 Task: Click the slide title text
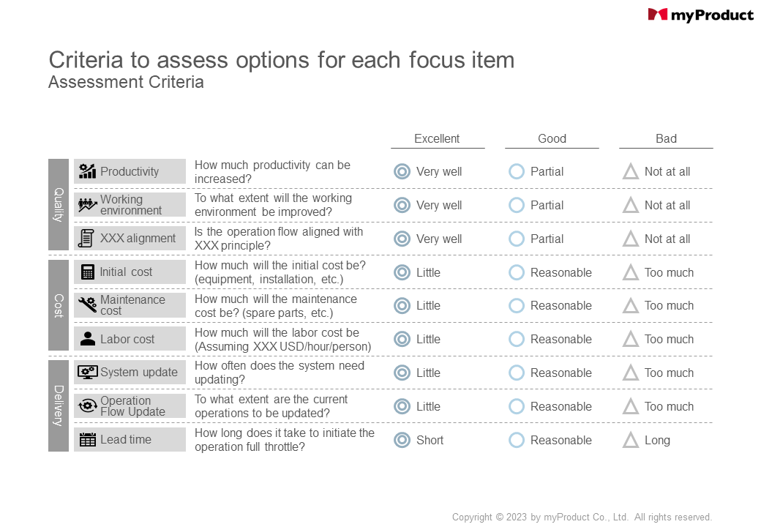pos(282,60)
